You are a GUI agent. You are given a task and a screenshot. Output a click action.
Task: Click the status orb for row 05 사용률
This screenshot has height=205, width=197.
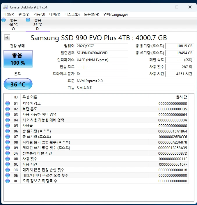pos(8,126)
